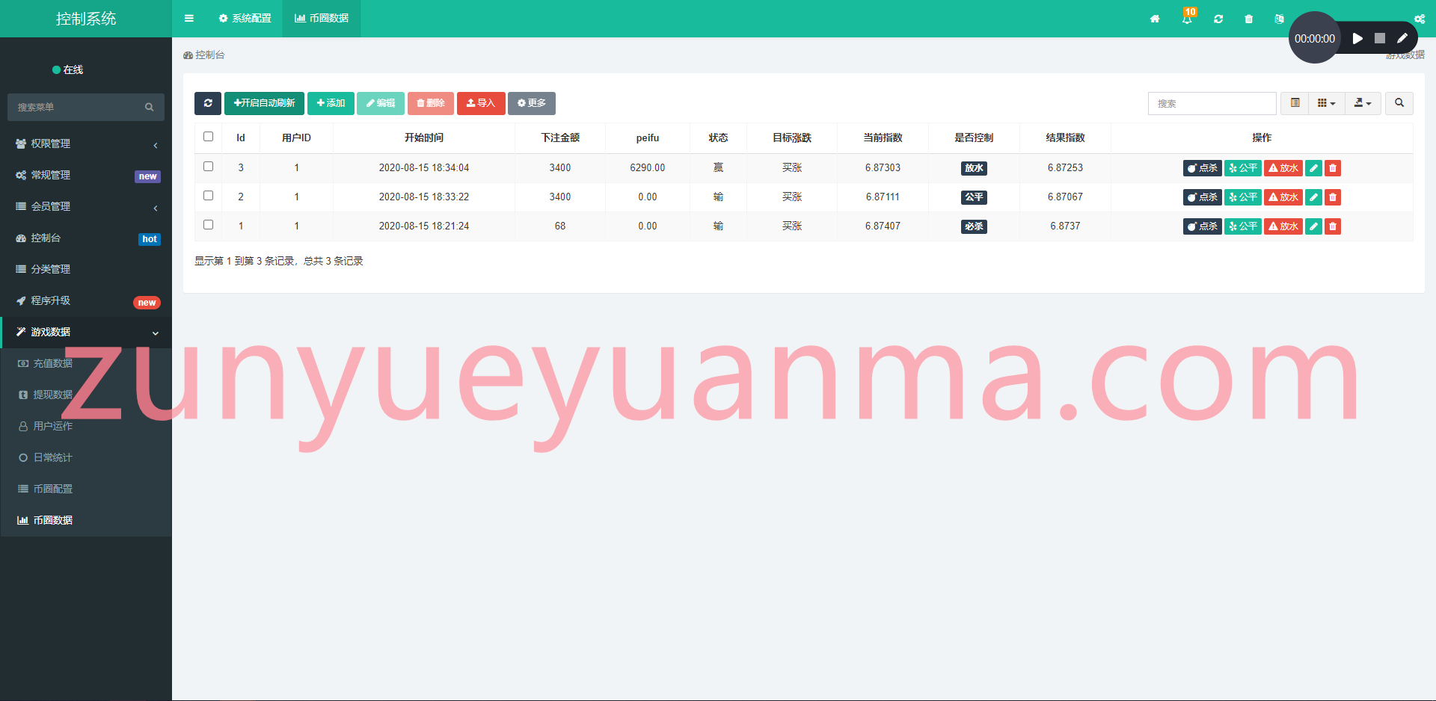Click the 删除 delete toolbar button

431,103
